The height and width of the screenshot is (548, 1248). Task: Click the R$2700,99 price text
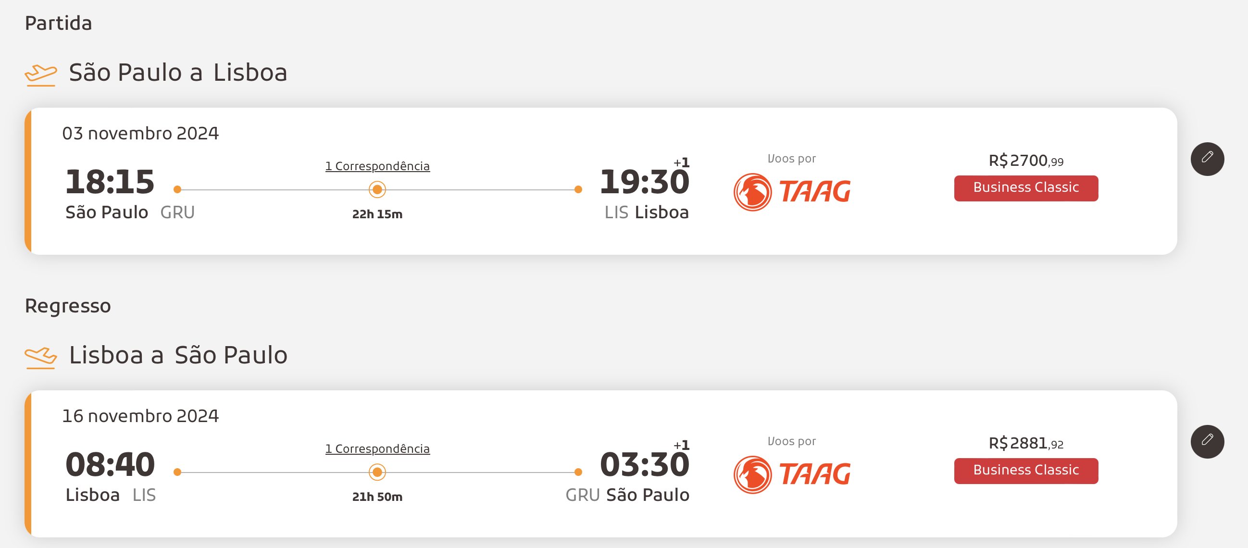tap(1025, 161)
